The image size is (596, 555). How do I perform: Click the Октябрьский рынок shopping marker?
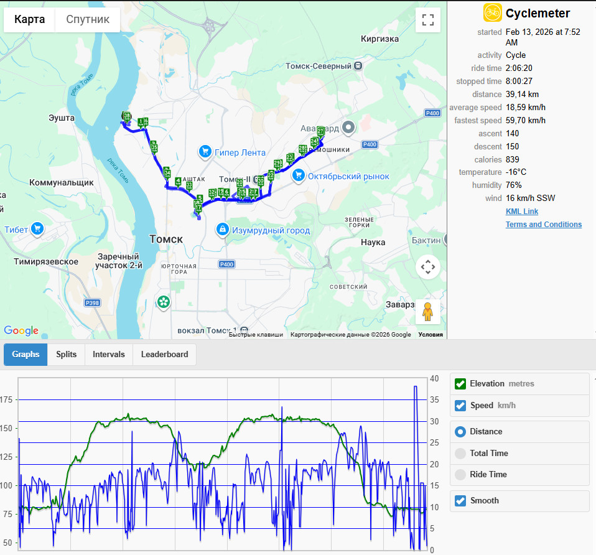pos(299,175)
